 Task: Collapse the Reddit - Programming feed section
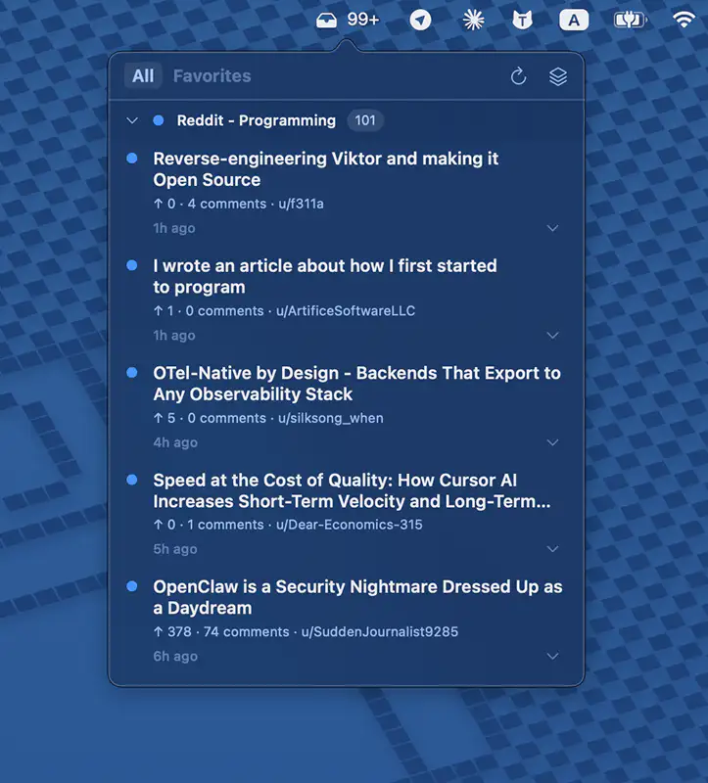click(x=132, y=120)
